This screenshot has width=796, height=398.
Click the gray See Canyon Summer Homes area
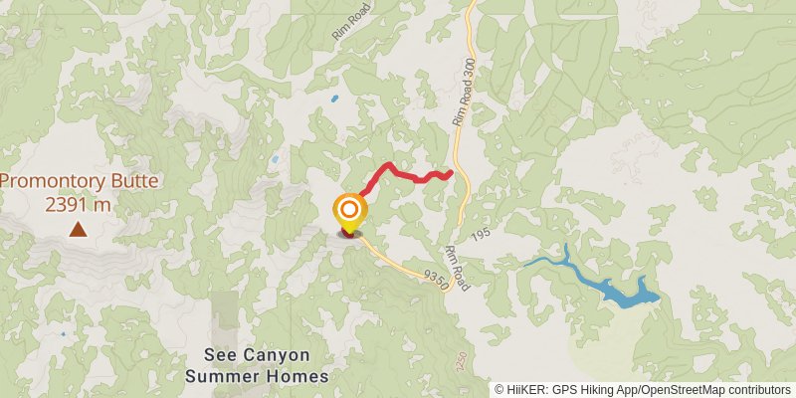pos(225,319)
